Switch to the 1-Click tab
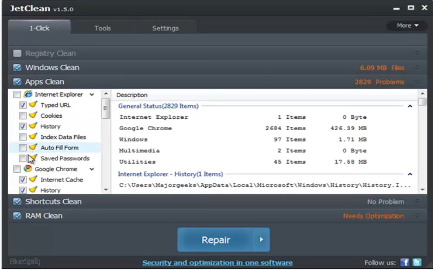The width and height of the screenshot is (433, 270). click(x=40, y=28)
